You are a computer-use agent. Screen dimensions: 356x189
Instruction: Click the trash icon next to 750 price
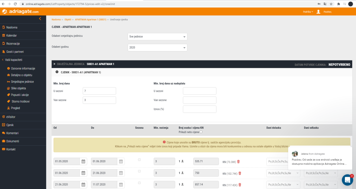[240, 173]
